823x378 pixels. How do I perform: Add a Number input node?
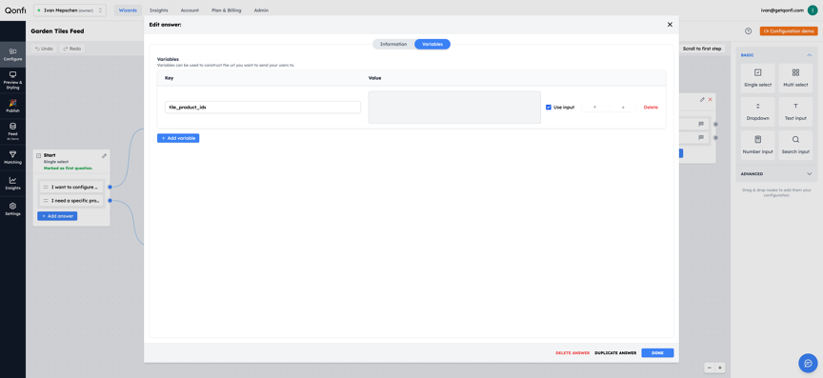(757, 145)
